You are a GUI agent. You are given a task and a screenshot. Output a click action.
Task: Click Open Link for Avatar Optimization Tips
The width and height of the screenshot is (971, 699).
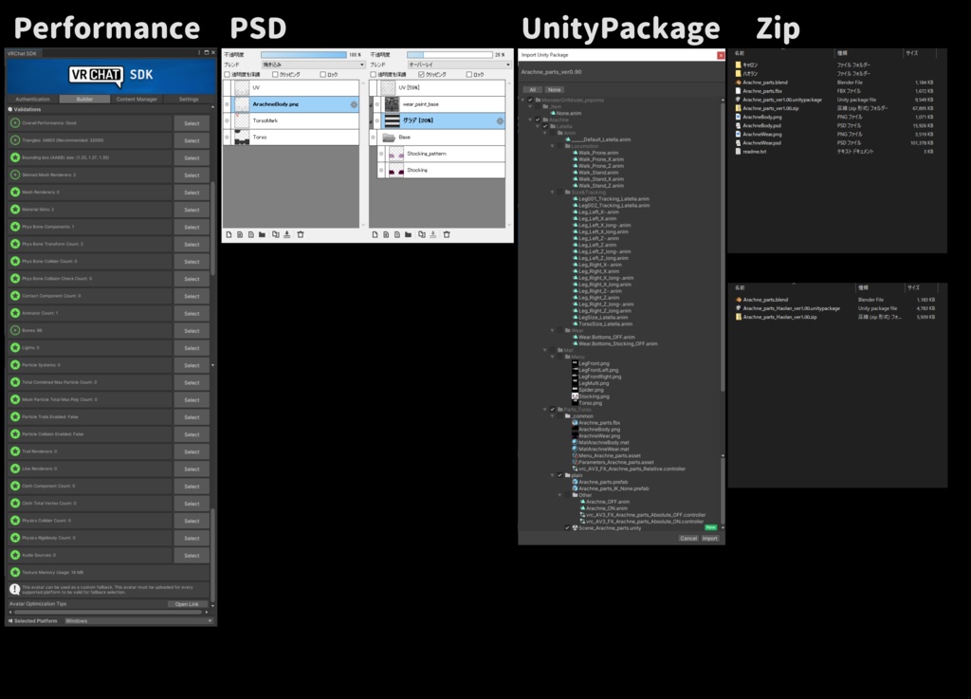pyautogui.click(x=187, y=604)
